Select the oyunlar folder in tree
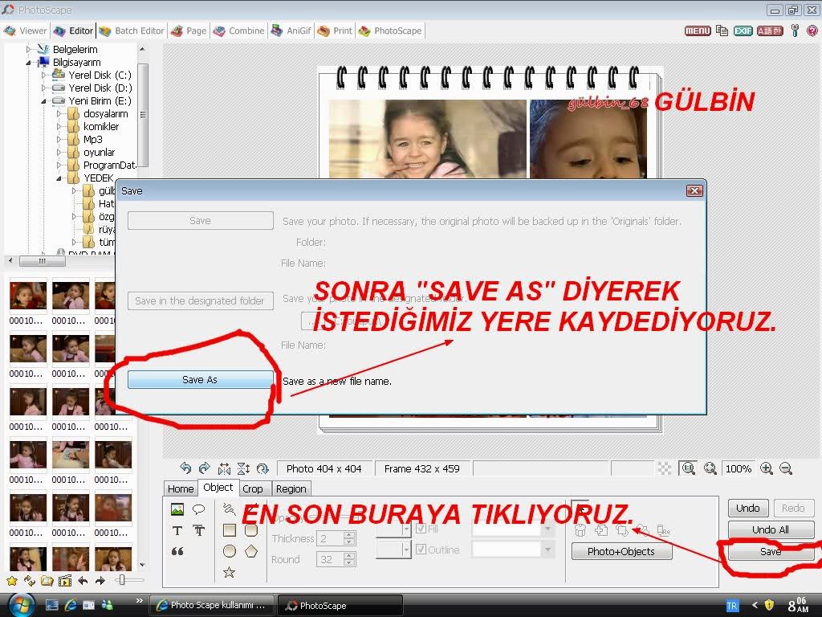The width and height of the screenshot is (822, 617). (99, 152)
